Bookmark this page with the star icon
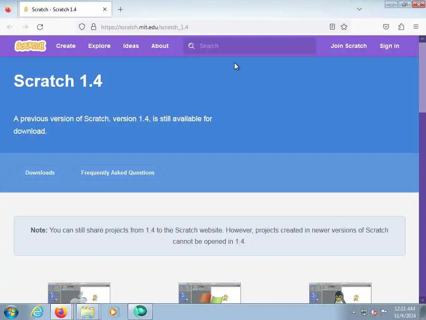Viewport: 426px width, 320px height. tap(344, 27)
